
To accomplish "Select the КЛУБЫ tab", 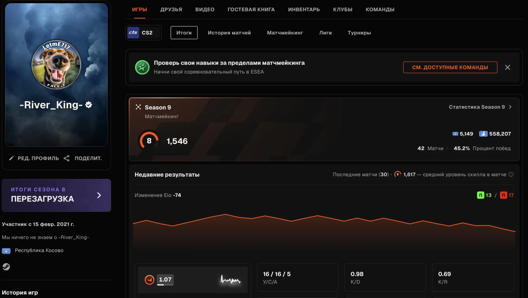I will coord(343,10).
